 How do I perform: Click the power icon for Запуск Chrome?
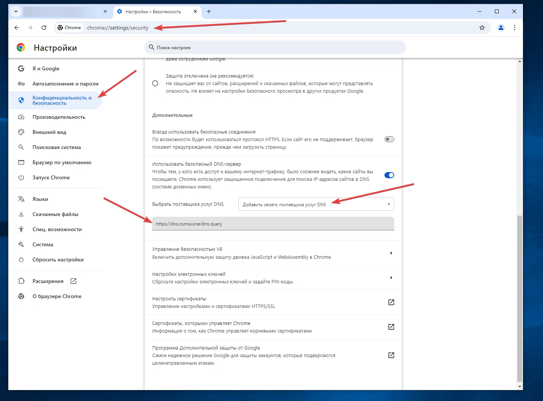pyautogui.click(x=21, y=177)
